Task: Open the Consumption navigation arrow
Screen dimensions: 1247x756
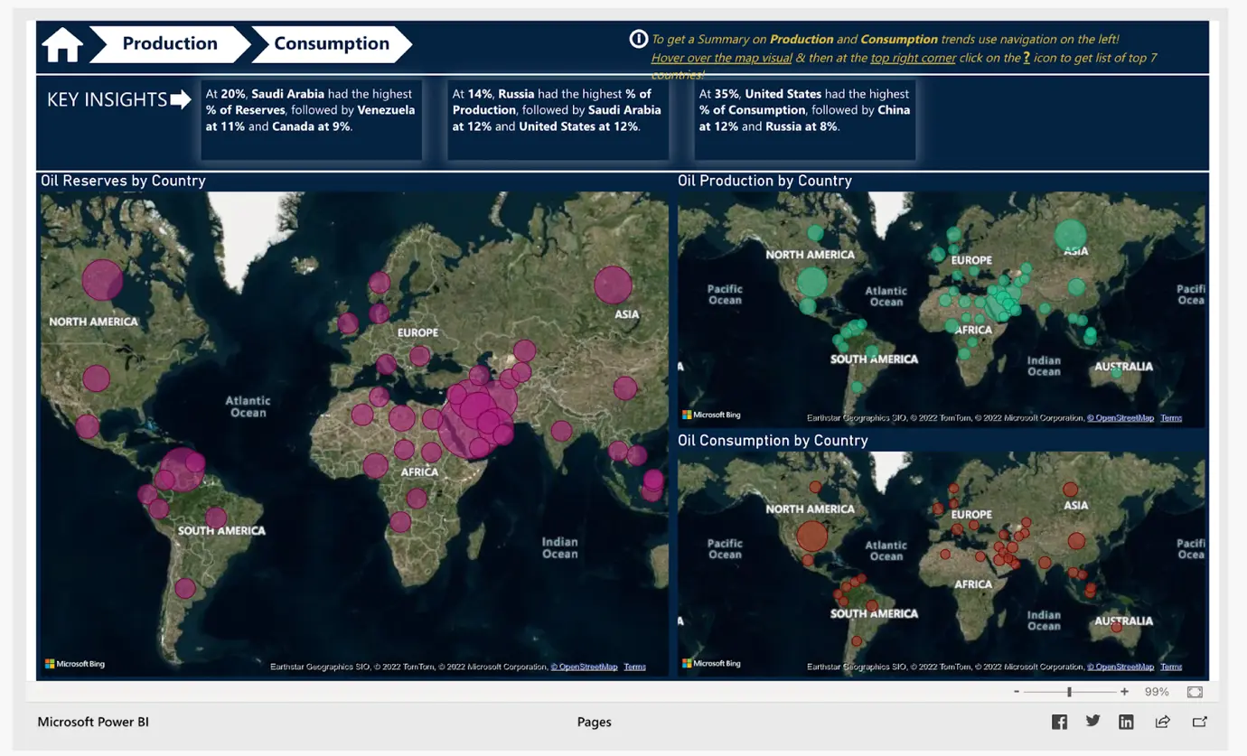Action: click(331, 44)
